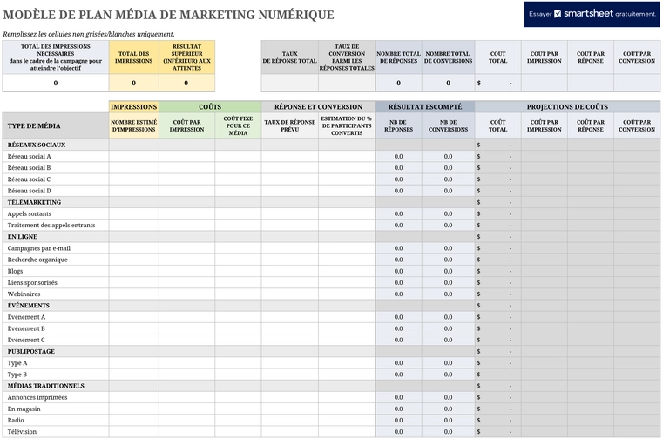The height and width of the screenshot is (439, 663).
Task: Select the 'Publipostage' category row
Action: click(331, 351)
